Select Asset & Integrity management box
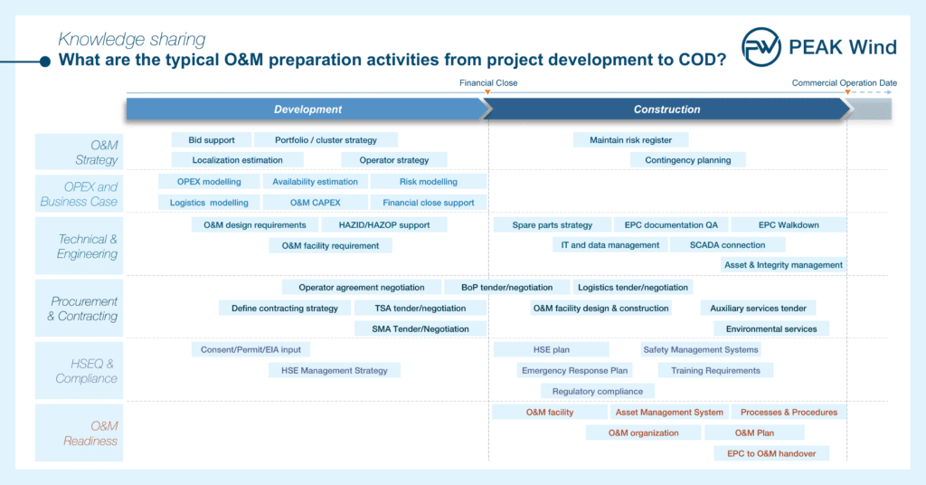The height and width of the screenshot is (485, 926). [x=784, y=264]
